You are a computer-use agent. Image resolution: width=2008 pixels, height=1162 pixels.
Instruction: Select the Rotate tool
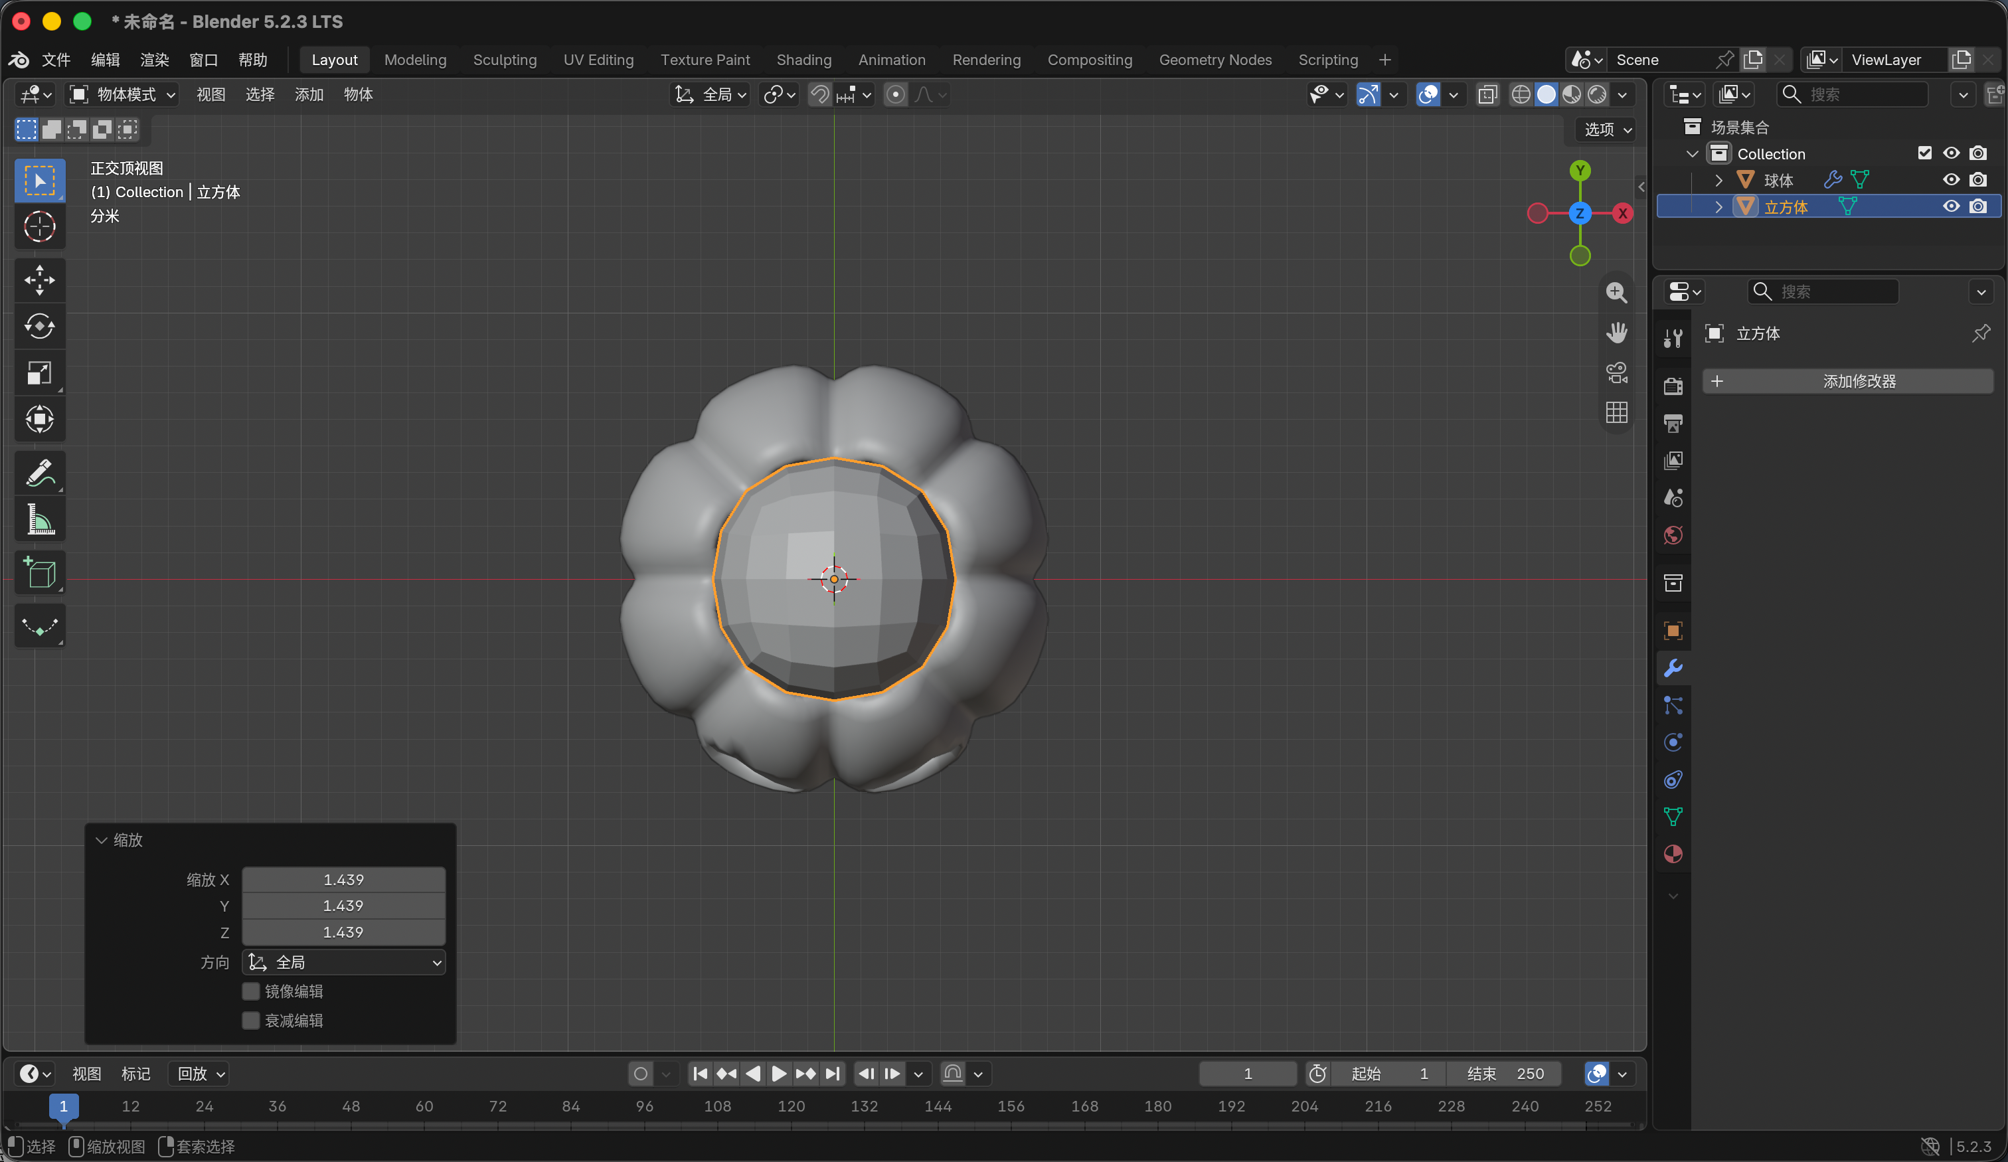click(40, 327)
